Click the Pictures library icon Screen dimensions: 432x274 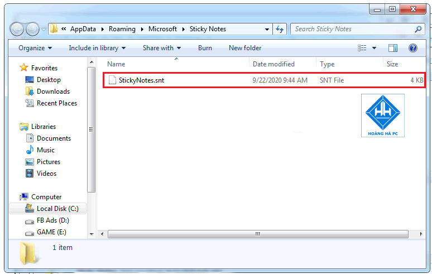pyautogui.click(x=30, y=162)
